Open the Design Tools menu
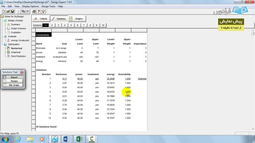The width and height of the screenshot is (255, 143). (x=48, y=6)
